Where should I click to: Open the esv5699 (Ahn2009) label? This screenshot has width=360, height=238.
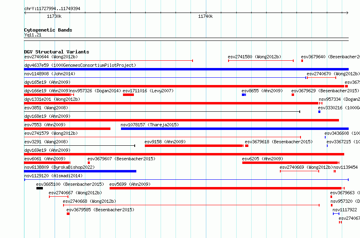click(x=130, y=184)
